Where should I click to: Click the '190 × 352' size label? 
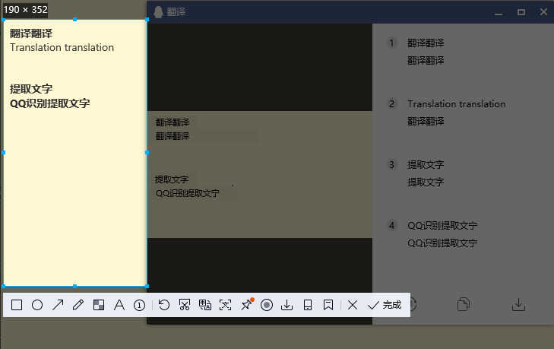pos(25,10)
